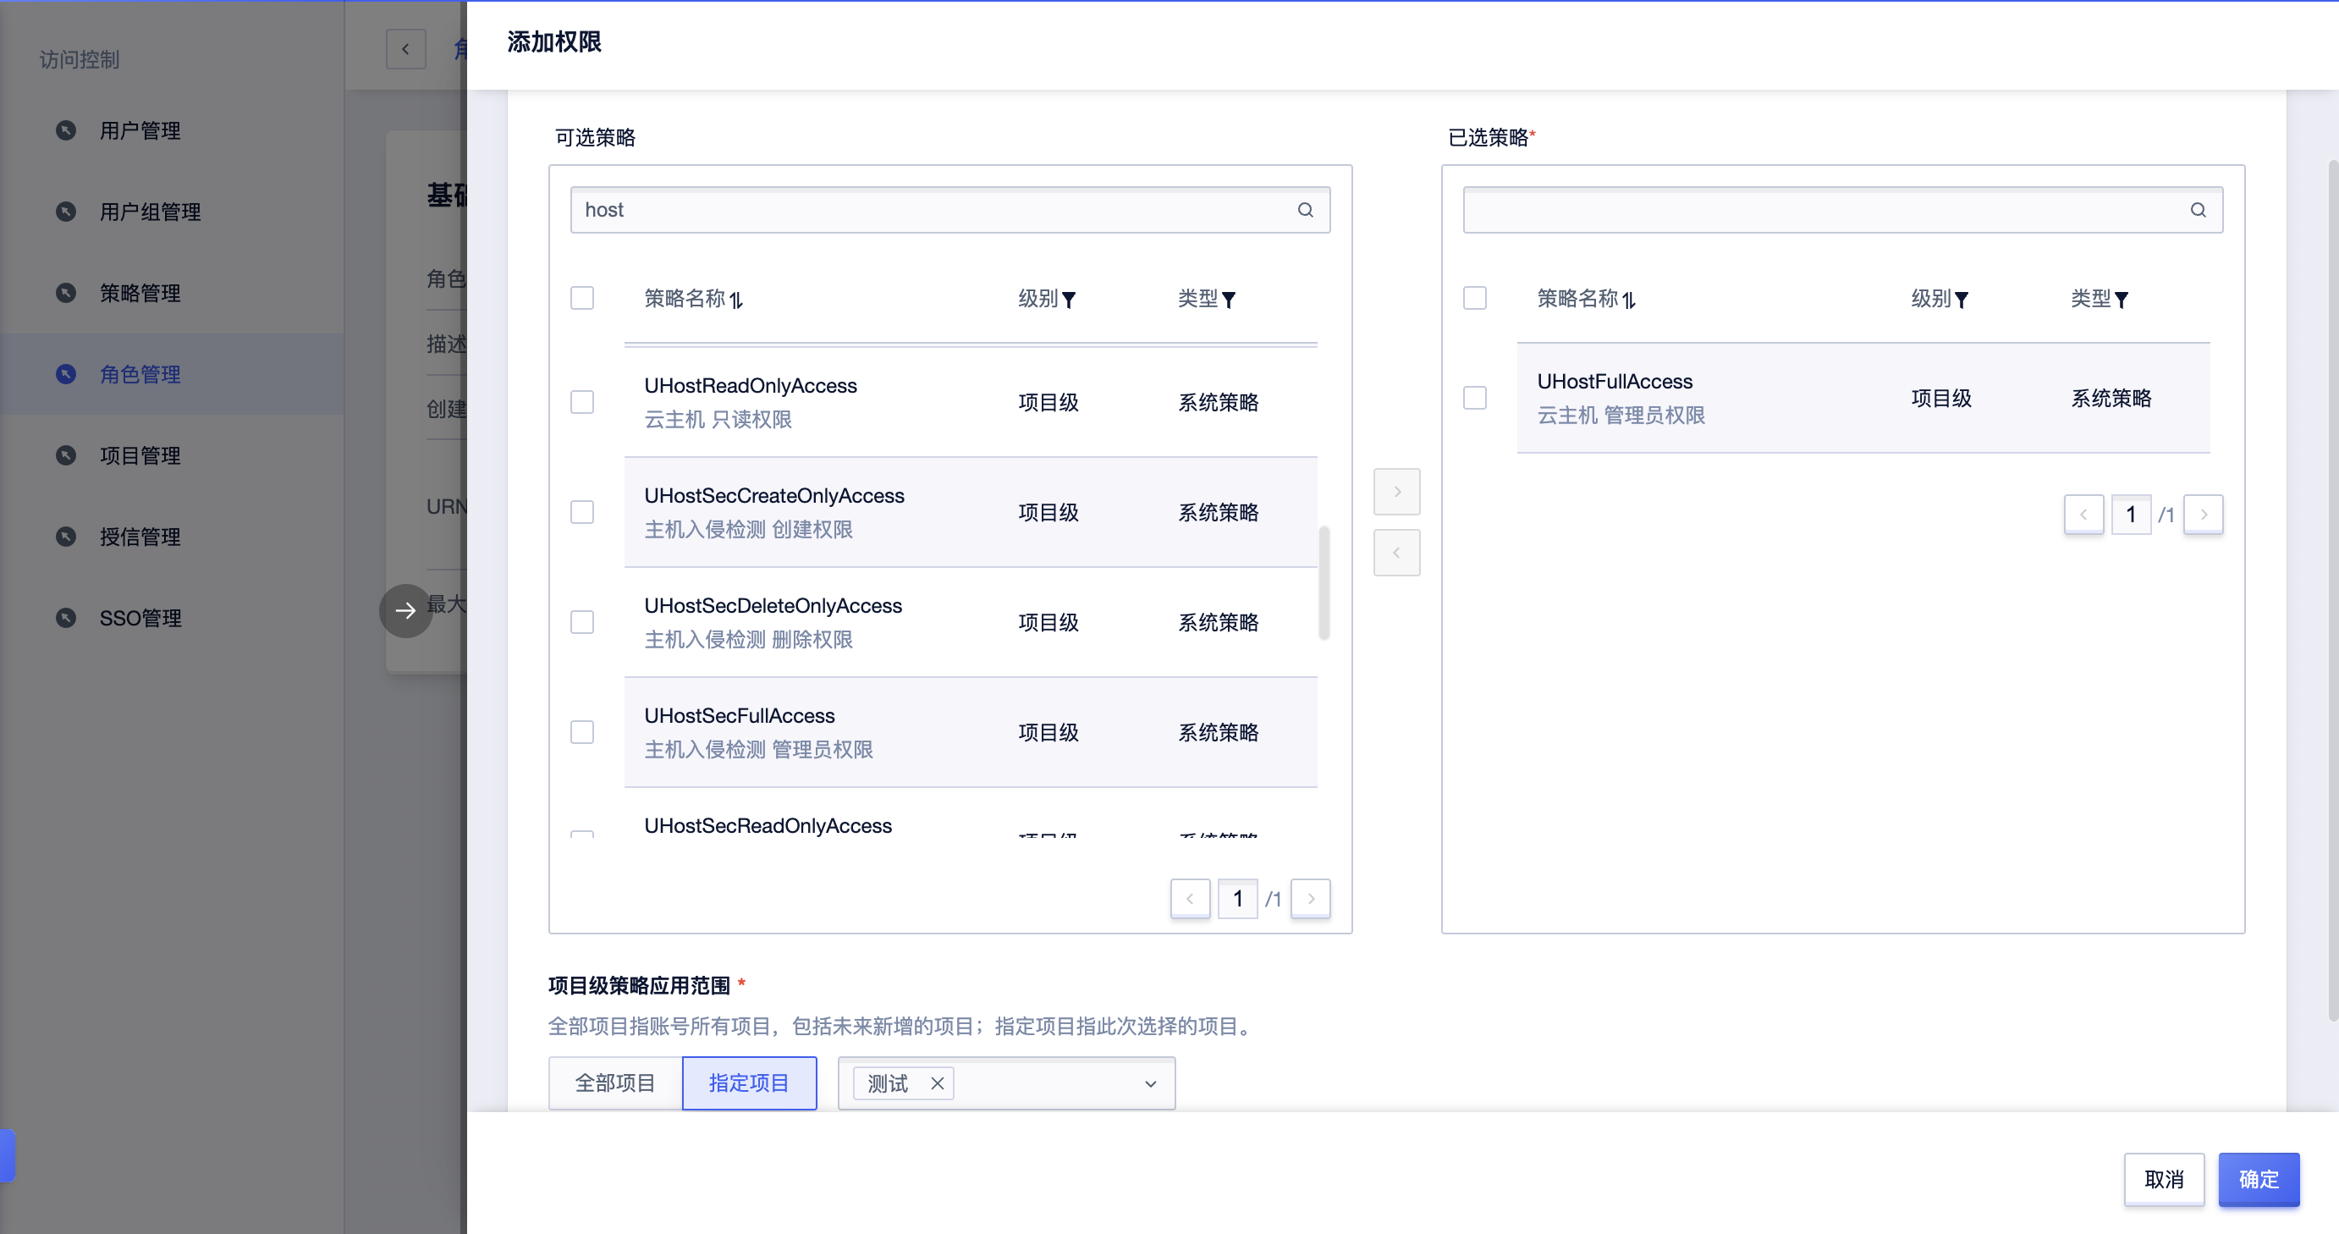Open the 类型 filter in selected policies
Image resolution: width=2339 pixels, height=1234 pixels.
point(2123,299)
